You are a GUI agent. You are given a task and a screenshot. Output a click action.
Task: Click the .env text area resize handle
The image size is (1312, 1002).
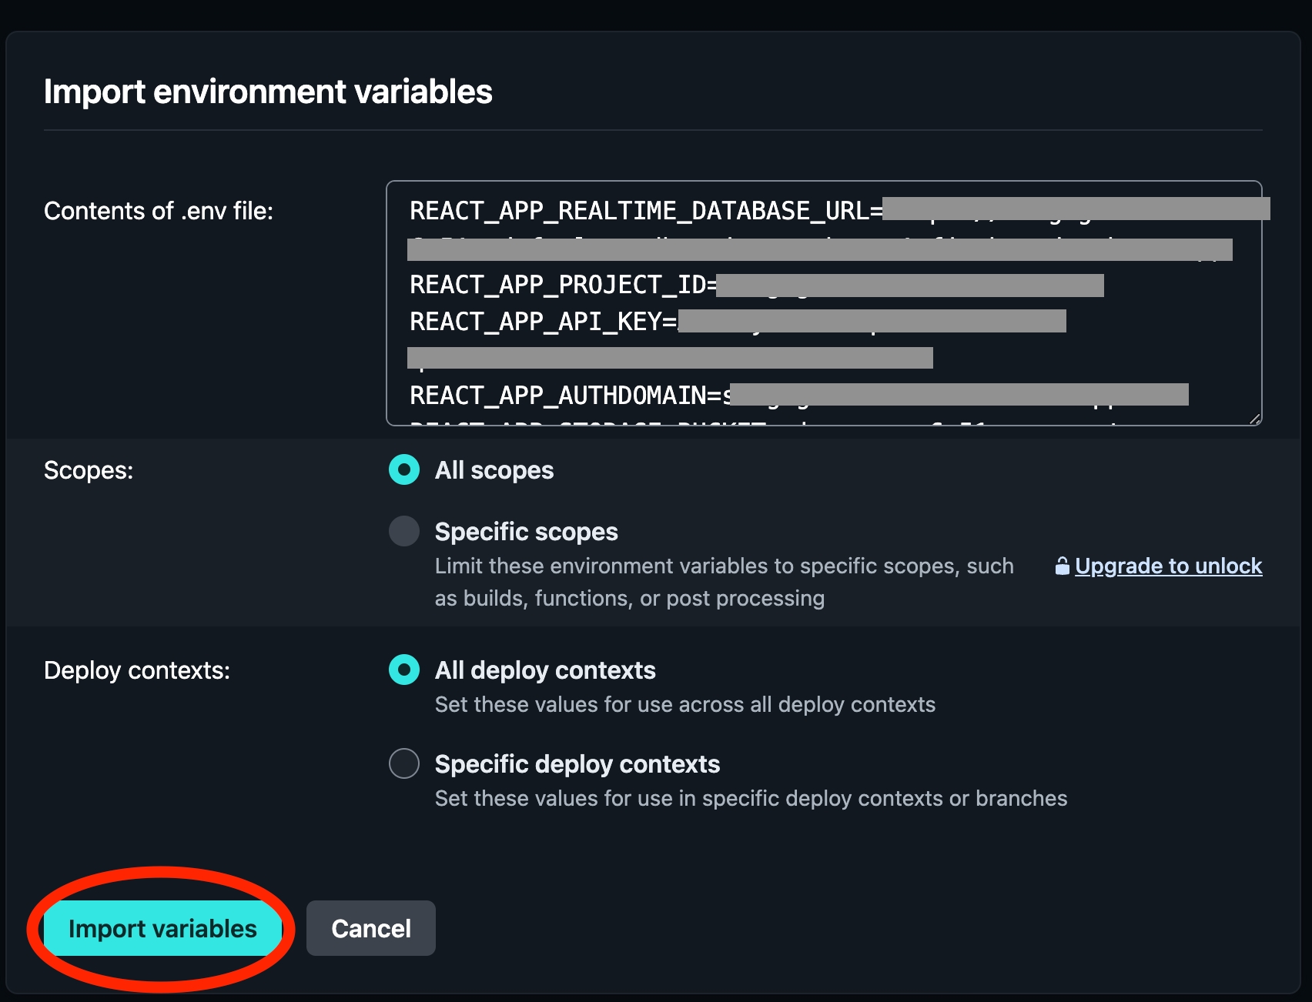tap(1255, 419)
